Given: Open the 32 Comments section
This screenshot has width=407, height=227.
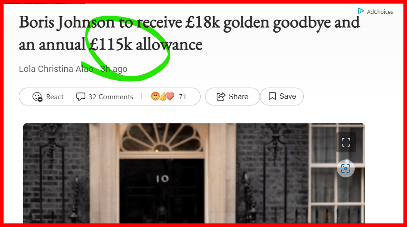Looking at the screenshot, I should [x=105, y=97].
